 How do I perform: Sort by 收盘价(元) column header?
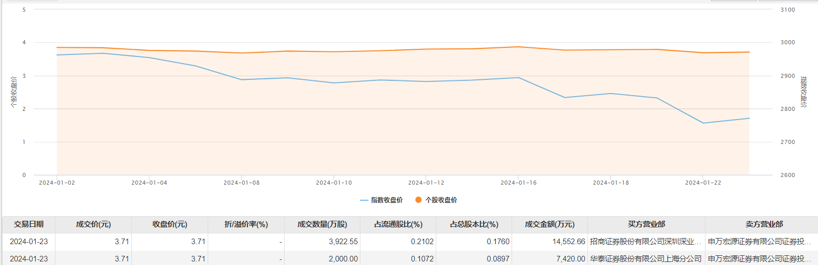(170, 224)
